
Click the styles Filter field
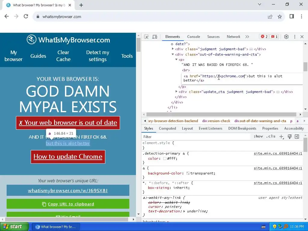coord(196,137)
